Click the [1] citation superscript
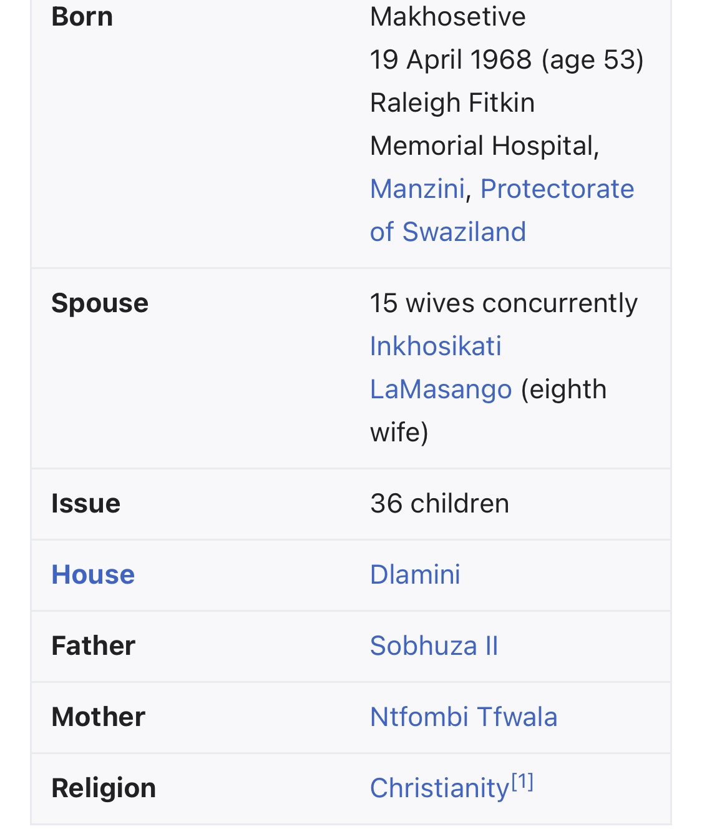The width and height of the screenshot is (702, 834). [x=522, y=782]
